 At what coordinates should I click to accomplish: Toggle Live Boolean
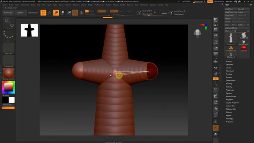[33, 13]
